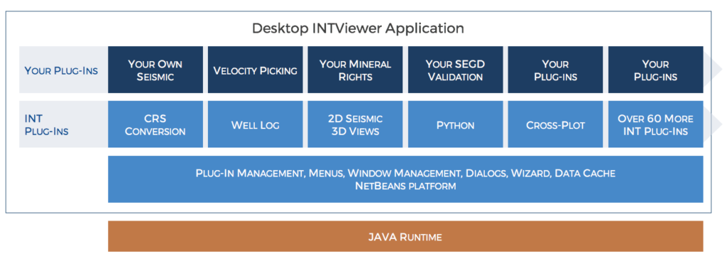Click the arrow tip ending the Your Plug-Ins row
The height and width of the screenshot is (266, 727).
coord(713,70)
